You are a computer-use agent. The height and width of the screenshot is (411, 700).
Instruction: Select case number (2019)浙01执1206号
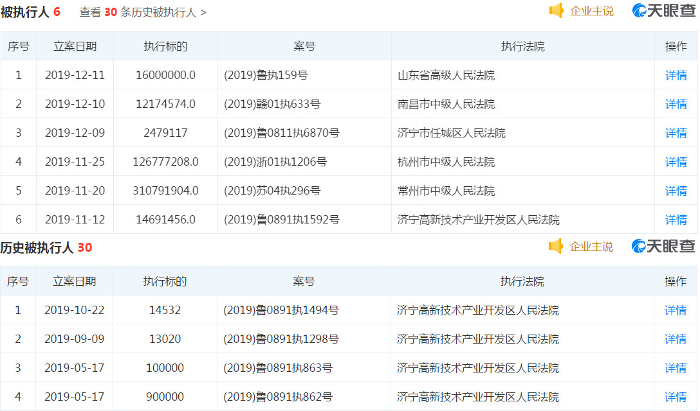pyautogui.click(x=275, y=162)
